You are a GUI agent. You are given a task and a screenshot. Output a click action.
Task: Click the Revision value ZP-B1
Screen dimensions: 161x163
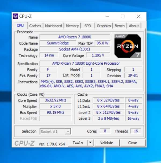[x=133, y=75]
